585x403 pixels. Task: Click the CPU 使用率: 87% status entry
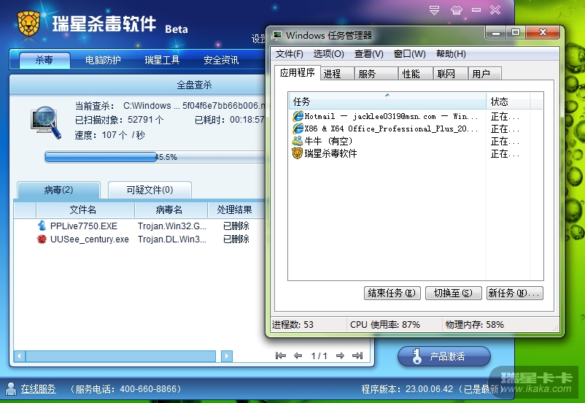[385, 325]
